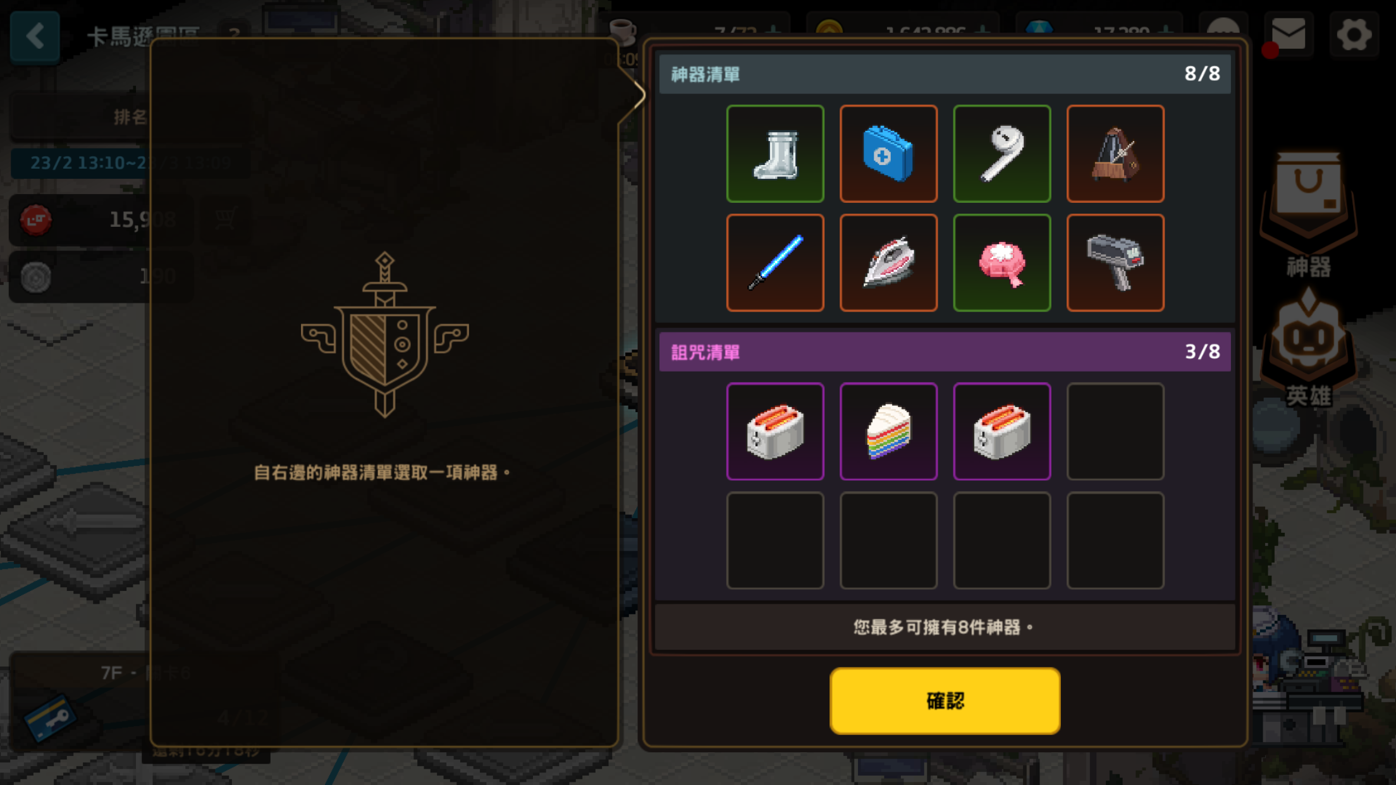
Task: Switch to the 英雄 hero tab
Action: point(1308,348)
